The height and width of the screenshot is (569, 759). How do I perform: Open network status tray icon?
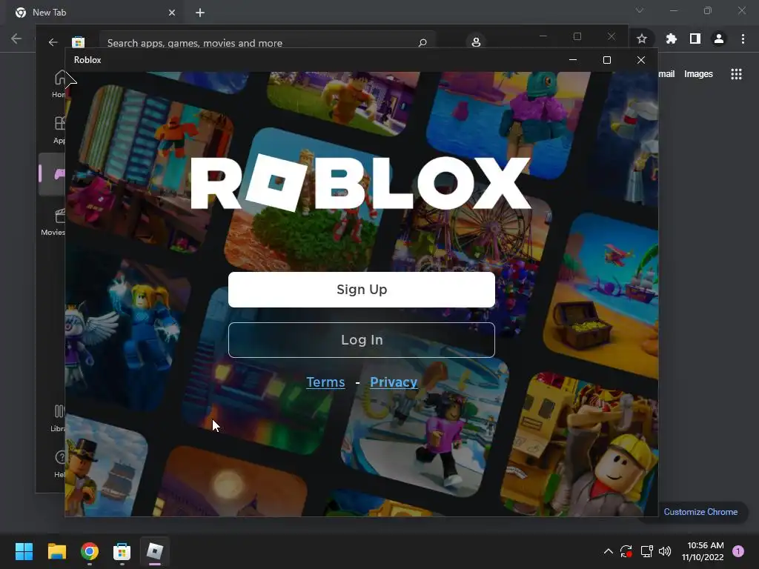[x=646, y=551]
